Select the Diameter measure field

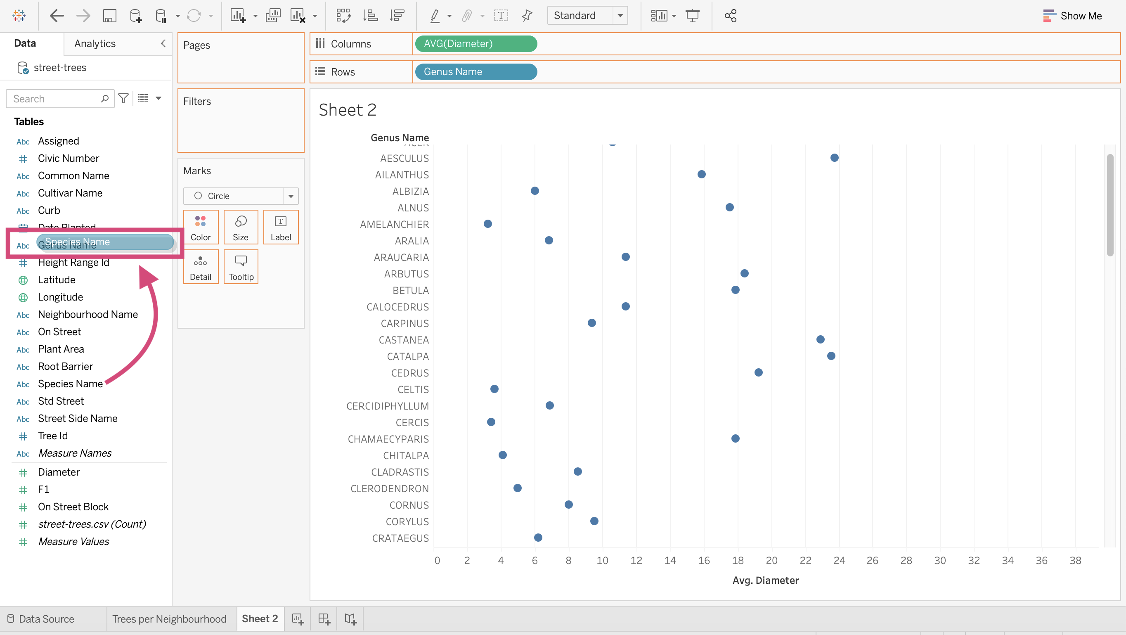click(59, 472)
